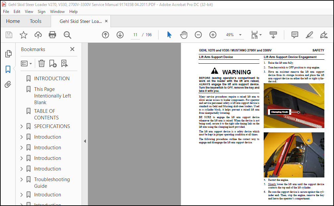Open the View menu
334x206 pixels.
[x=29, y=12]
